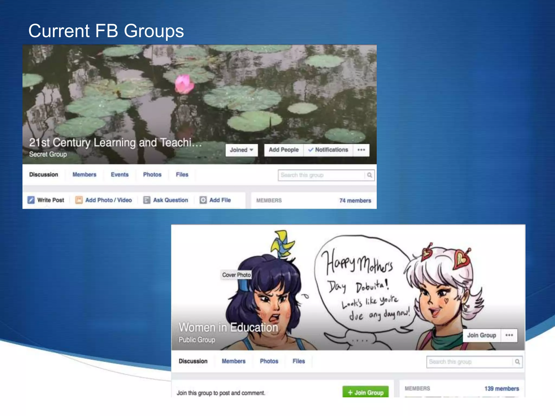This screenshot has width=555, height=416.
Task: Click green + Join Group button
Action: [x=366, y=392]
